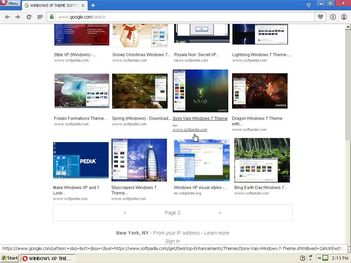The image size is (351, 263).
Task: Click Royale Noir: Secret XP link
Action: pyautogui.click(x=196, y=55)
